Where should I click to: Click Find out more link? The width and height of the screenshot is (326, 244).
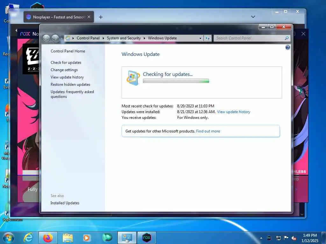pyautogui.click(x=208, y=131)
